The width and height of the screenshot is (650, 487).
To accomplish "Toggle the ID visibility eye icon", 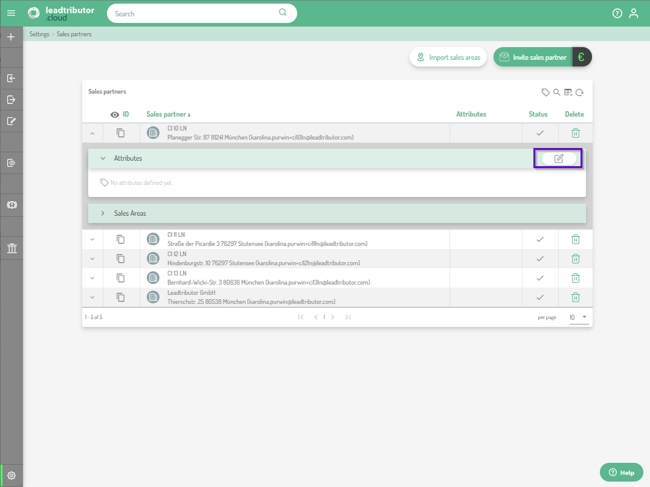I will click(115, 114).
